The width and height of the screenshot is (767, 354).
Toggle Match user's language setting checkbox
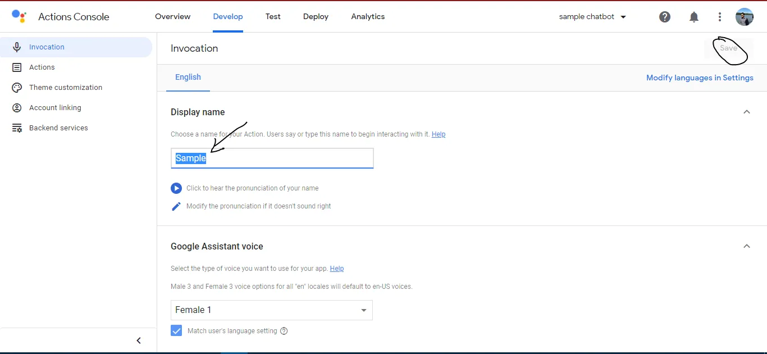click(176, 330)
